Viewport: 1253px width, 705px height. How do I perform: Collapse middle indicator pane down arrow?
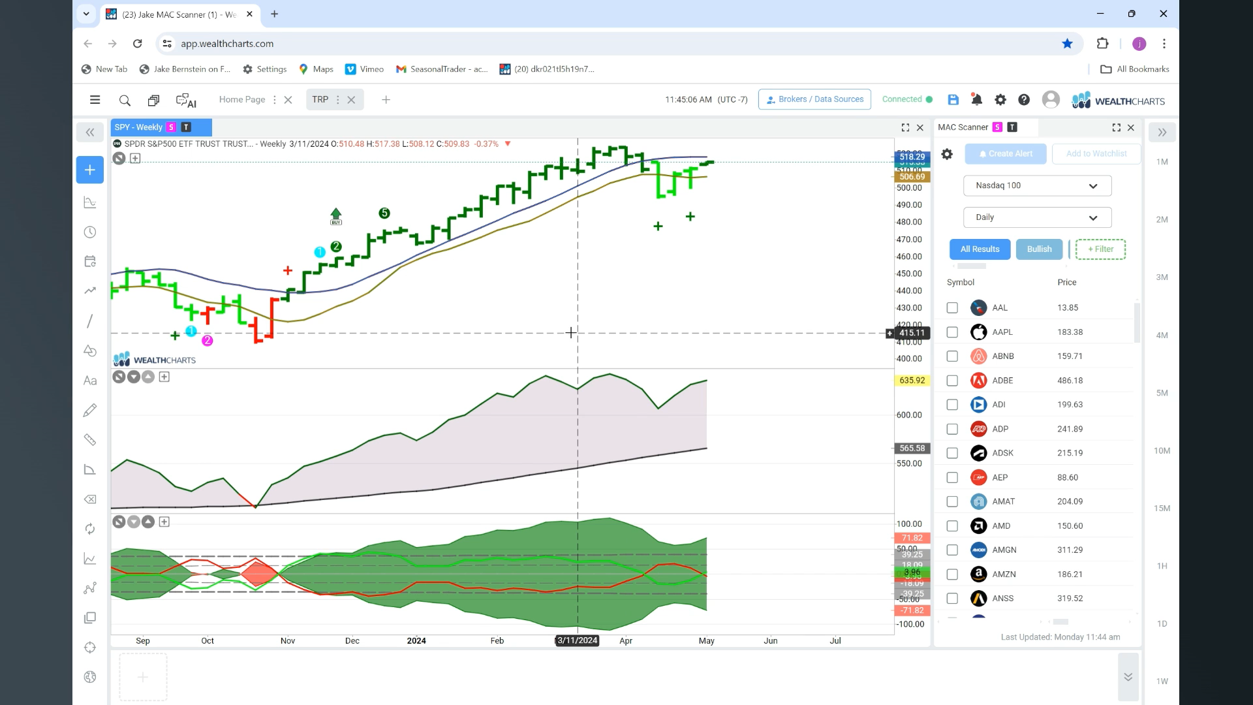click(x=133, y=377)
